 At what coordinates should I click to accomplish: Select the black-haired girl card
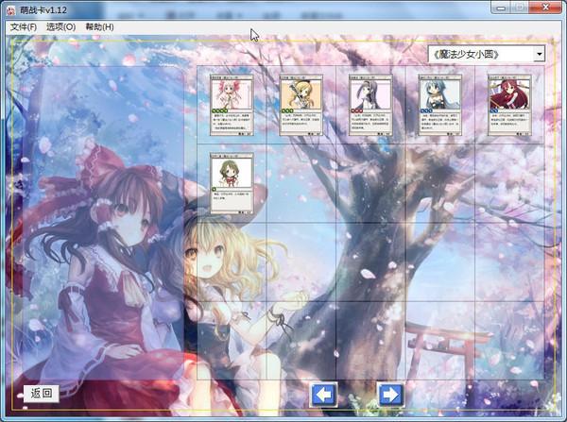(x=370, y=105)
